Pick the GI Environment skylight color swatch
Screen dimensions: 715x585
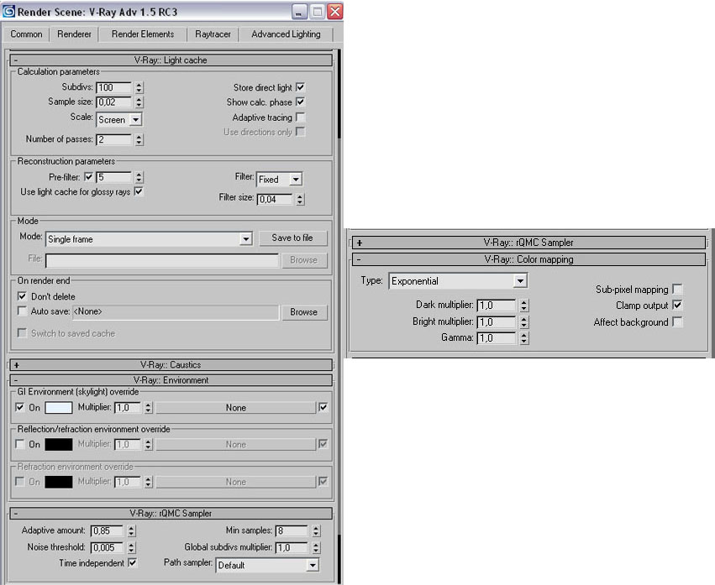(x=58, y=407)
